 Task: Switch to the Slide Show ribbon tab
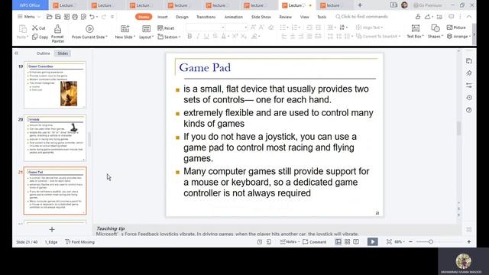pos(261,17)
